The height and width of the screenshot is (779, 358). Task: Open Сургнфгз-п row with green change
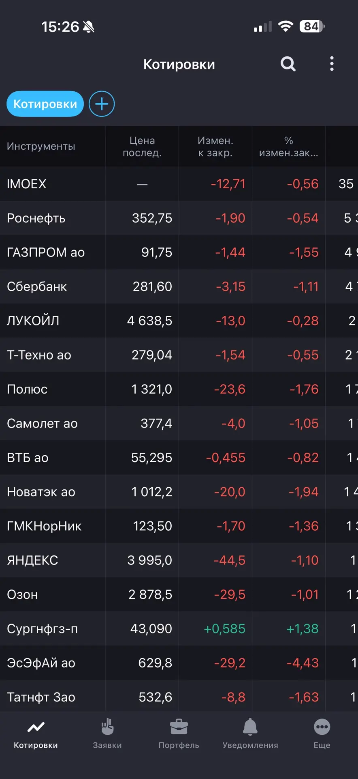click(179, 628)
